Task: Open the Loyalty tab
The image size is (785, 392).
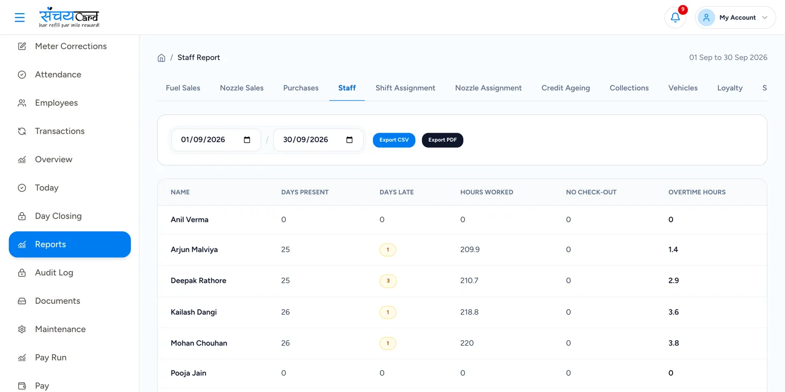Action: click(730, 88)
